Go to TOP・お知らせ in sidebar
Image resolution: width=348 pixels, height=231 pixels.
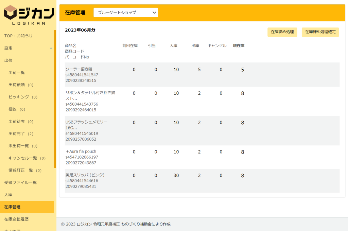pos(18,36)
